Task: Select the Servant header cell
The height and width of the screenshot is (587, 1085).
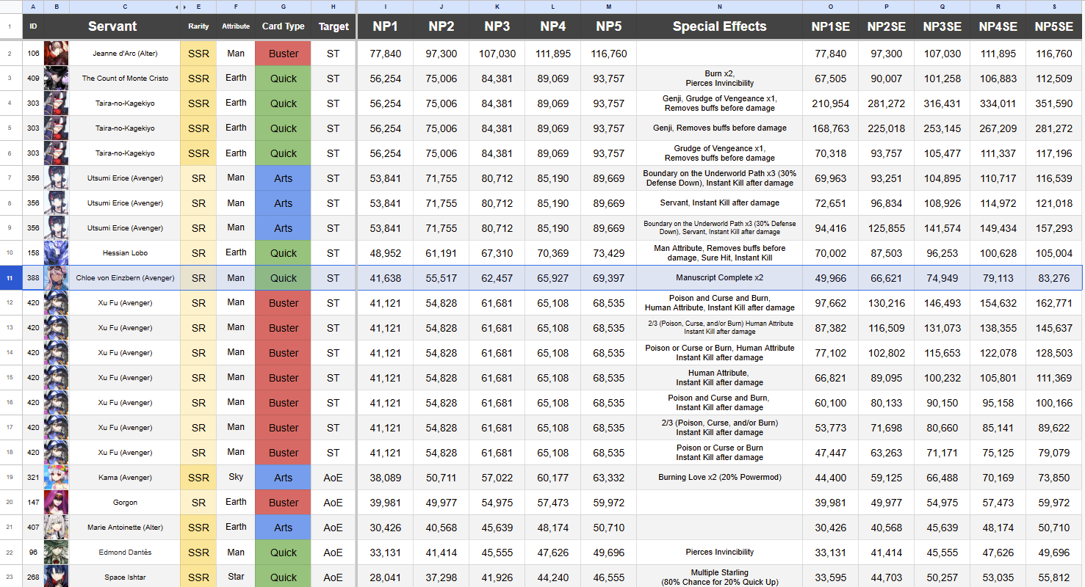Action: pyautogui.click(x=112, y=27)
